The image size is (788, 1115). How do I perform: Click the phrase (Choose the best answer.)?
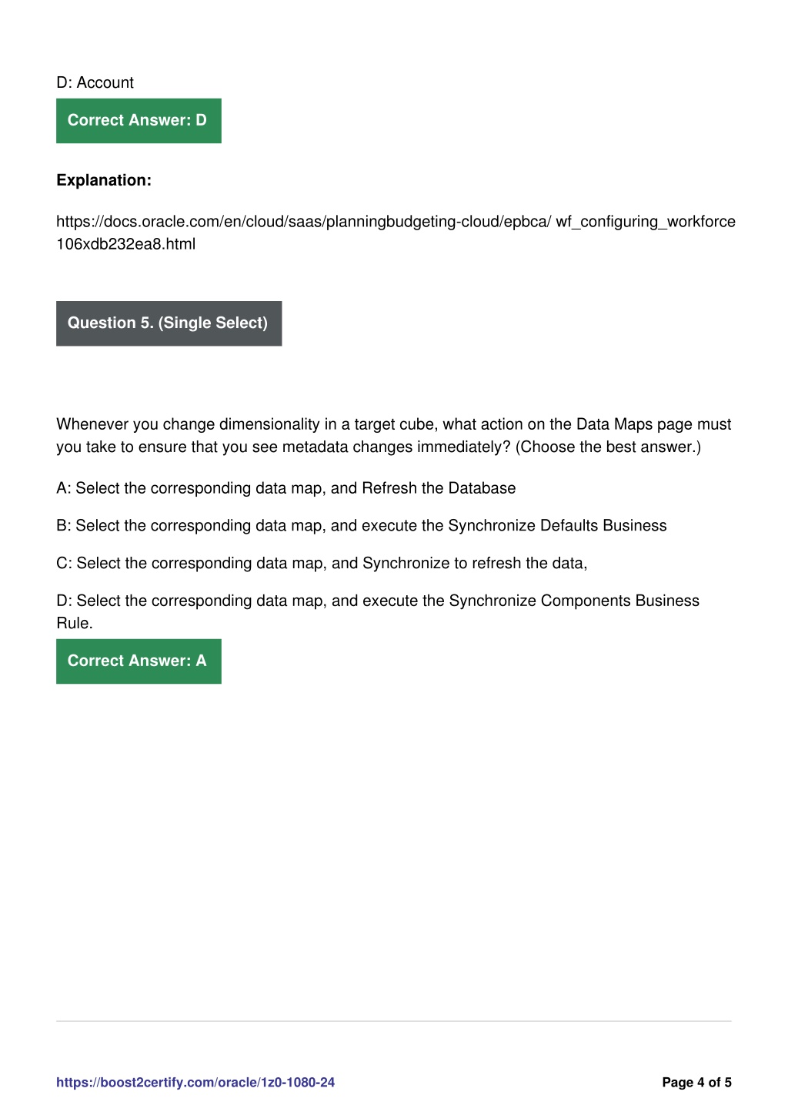coord(608,447)
